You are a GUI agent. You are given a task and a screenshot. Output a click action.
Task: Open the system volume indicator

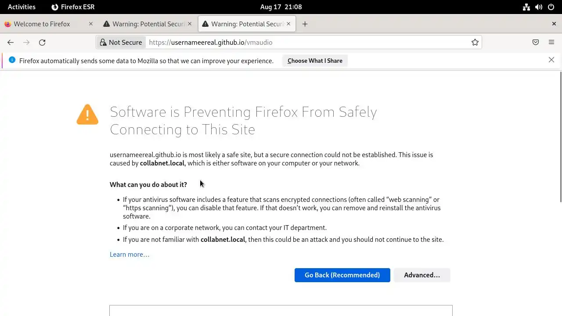click(x=539, y=7)
